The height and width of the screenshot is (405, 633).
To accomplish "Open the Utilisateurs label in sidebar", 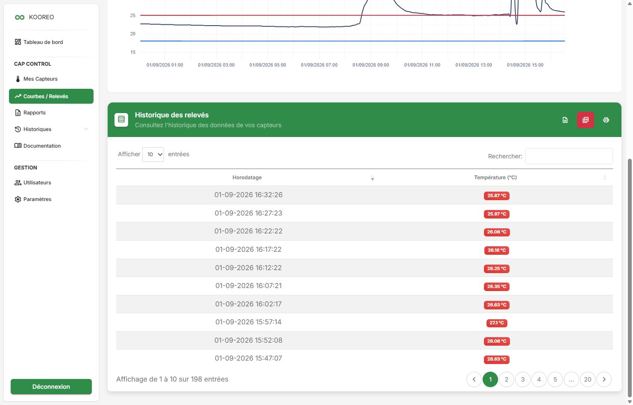I will coord(37,183).
